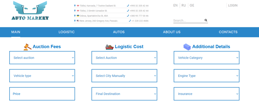The height and width of the screenshot is (106, 259).
Task: Click into the Price input field
Action: [42, 94]
